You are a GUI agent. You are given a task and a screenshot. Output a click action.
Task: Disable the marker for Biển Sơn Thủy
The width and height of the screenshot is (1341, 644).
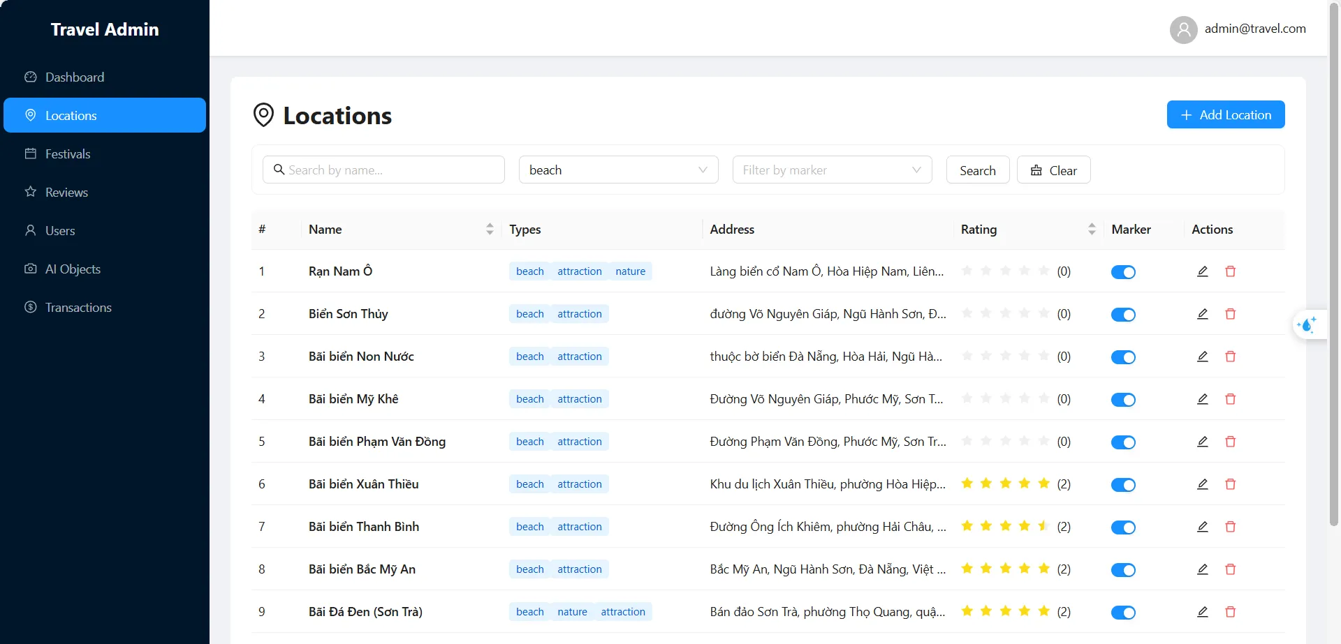point(1123,315)
